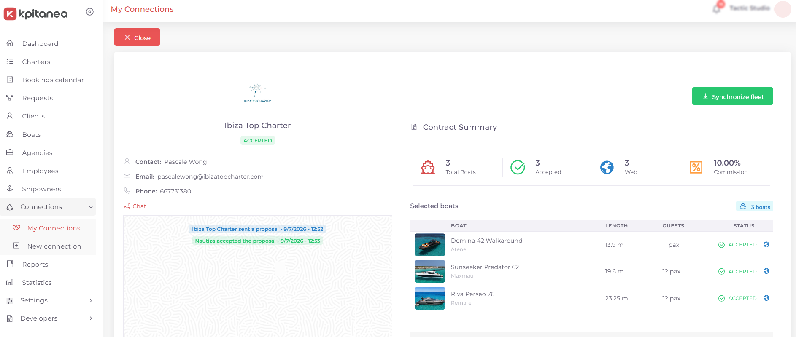
Task: Click the Statistics bar chart icon
Action: click(10, 282)
